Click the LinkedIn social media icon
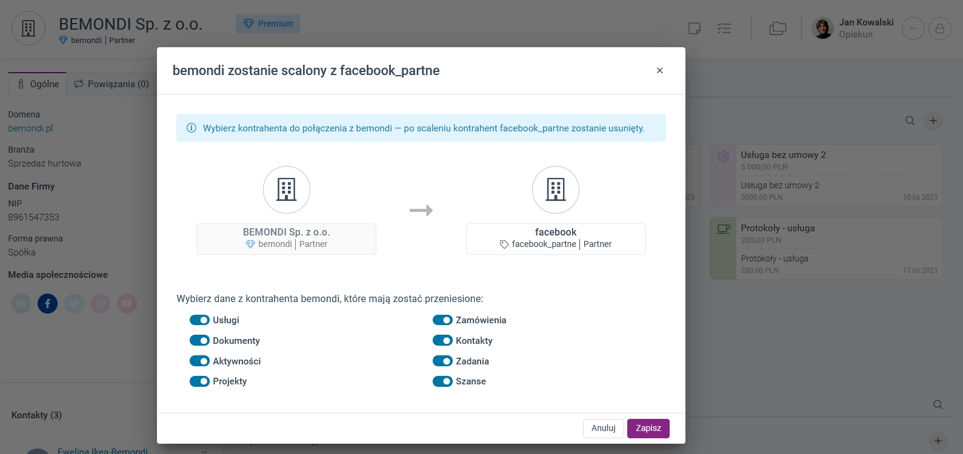The width and height of the screenshot is (963, 454). [21, 303]
